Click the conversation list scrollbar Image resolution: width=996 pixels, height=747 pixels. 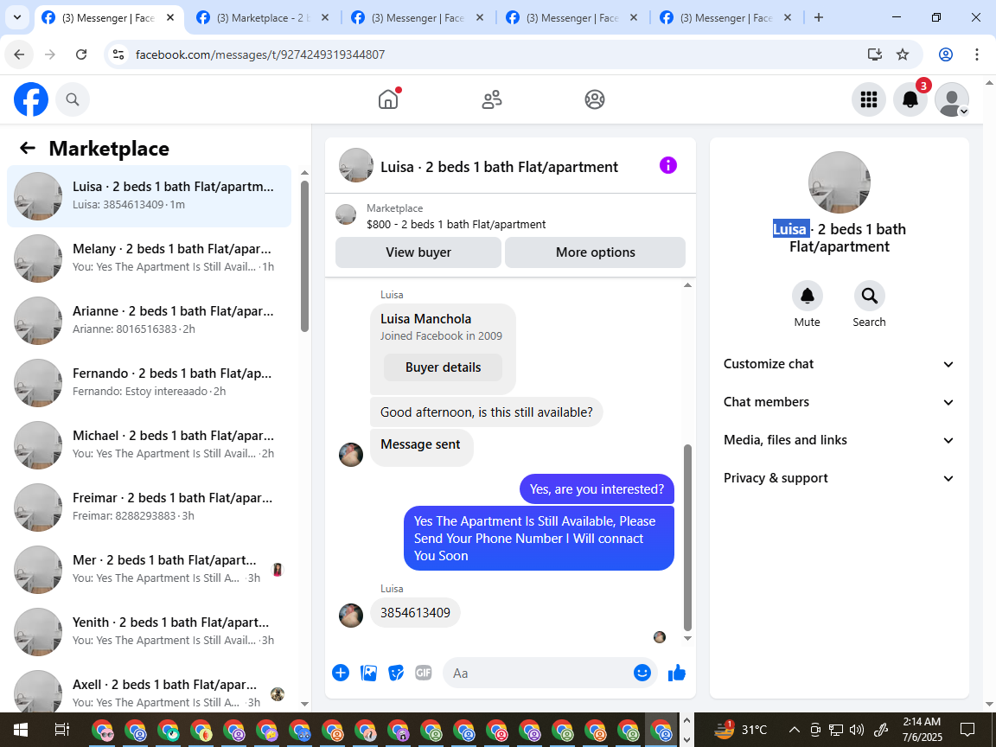click(304, 256)
